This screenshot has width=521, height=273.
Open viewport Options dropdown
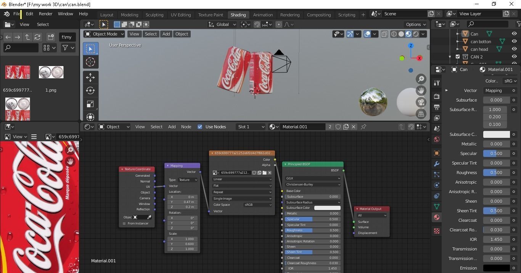click(416, 24)
